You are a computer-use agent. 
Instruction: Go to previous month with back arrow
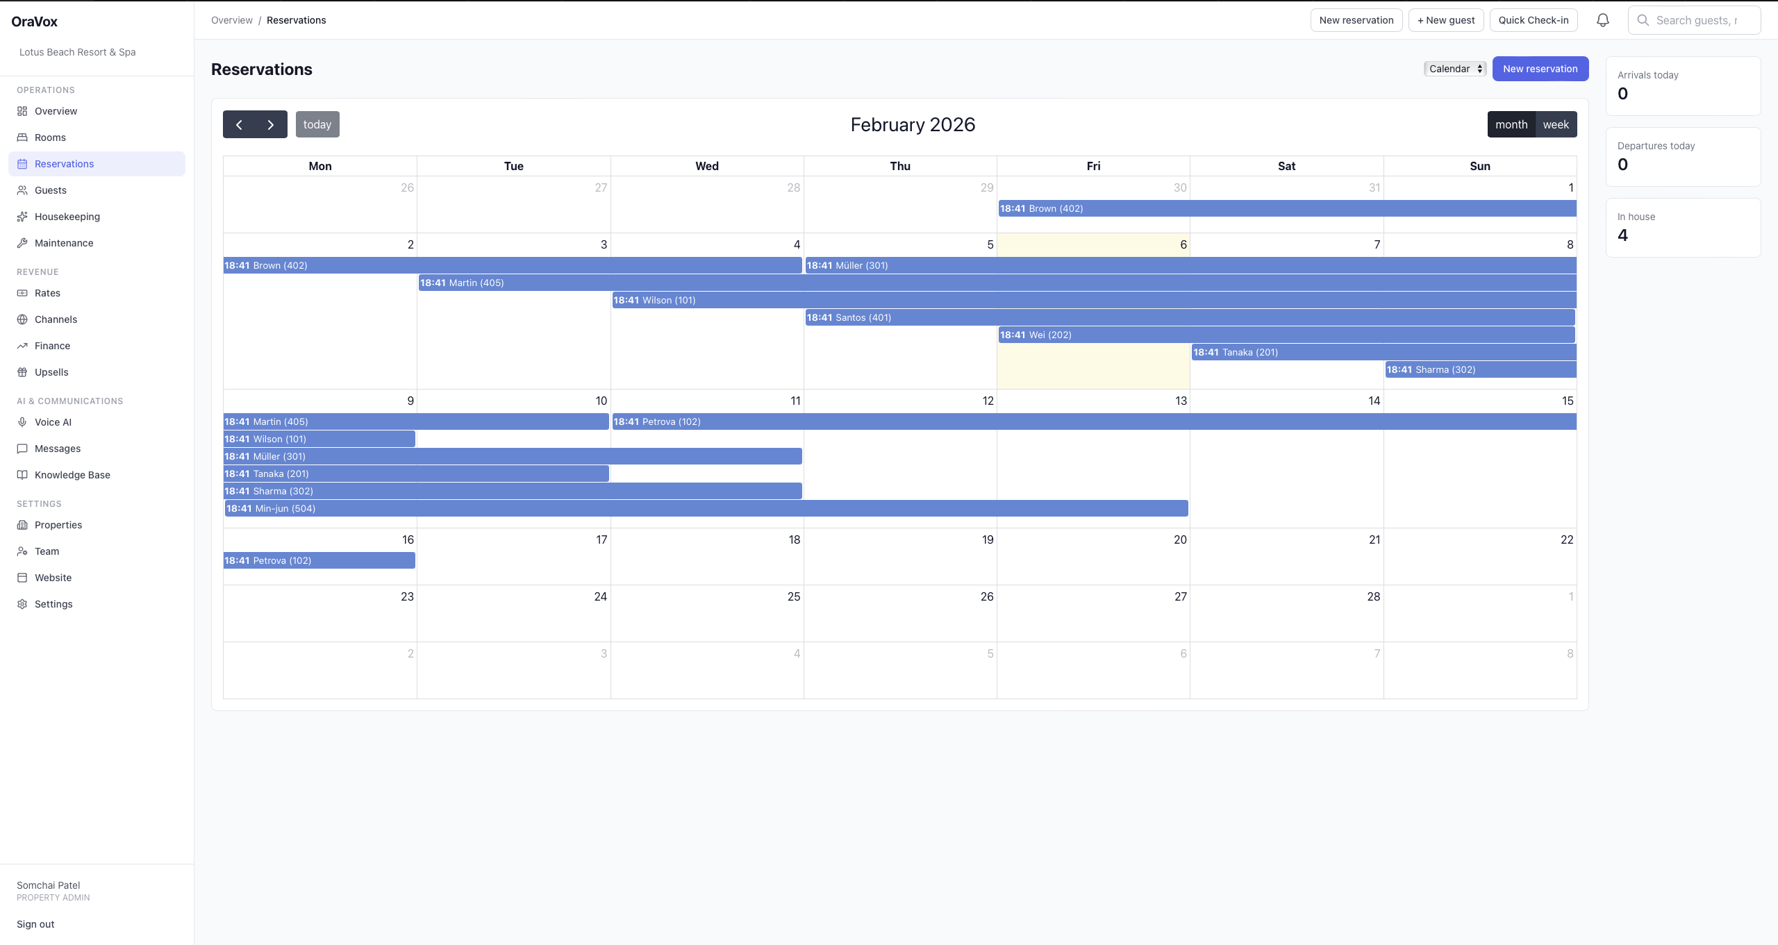[x=239, y=124]
